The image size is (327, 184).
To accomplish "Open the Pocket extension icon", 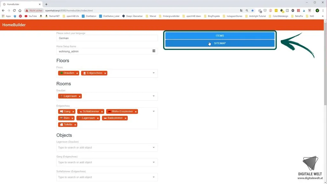I will tap(265, 11).
